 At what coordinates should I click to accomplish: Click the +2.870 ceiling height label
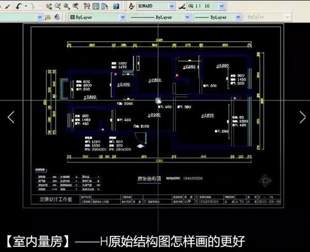pos(207,115)
